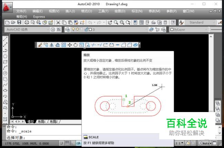Switch to the 布局2 layout tab
The height and width of the screenshot is (148, 224).
point(53,122)
